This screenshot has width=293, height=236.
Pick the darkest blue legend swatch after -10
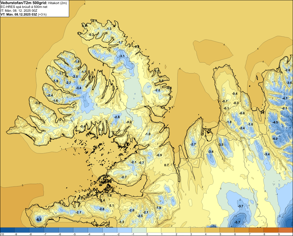[x=8, y=230]
